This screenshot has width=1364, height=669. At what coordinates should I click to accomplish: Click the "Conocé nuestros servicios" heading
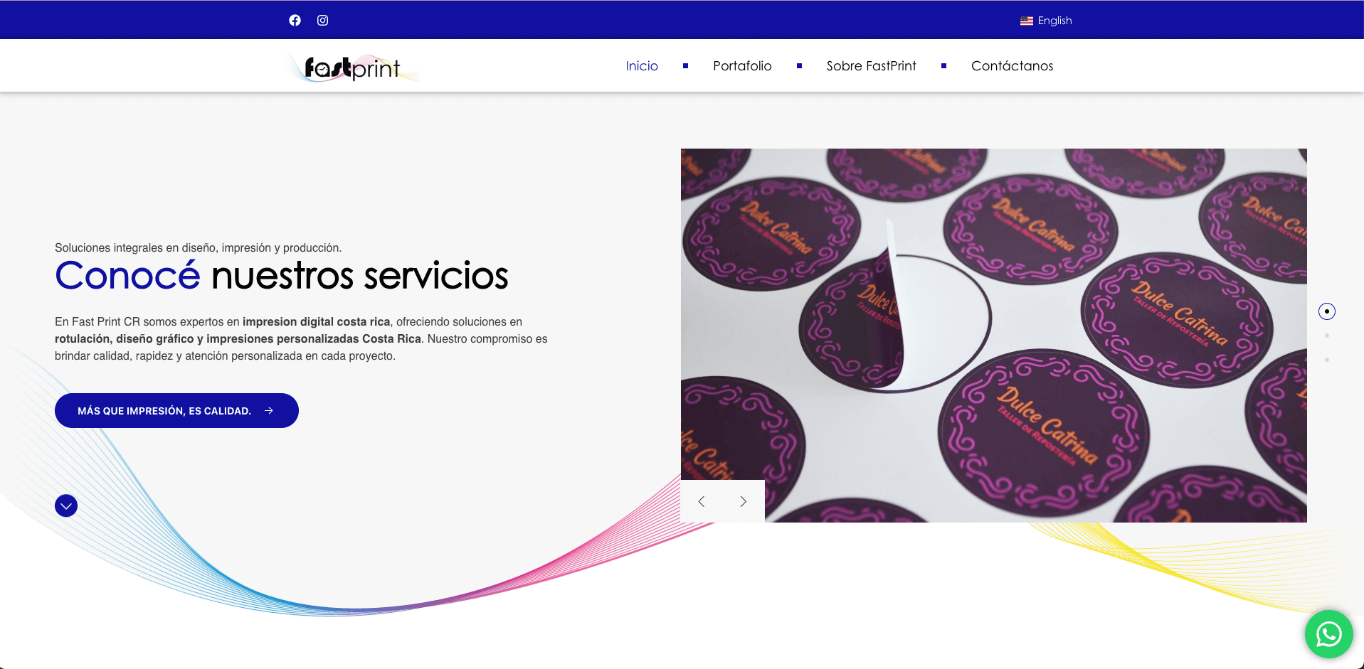tap(281, 276)
